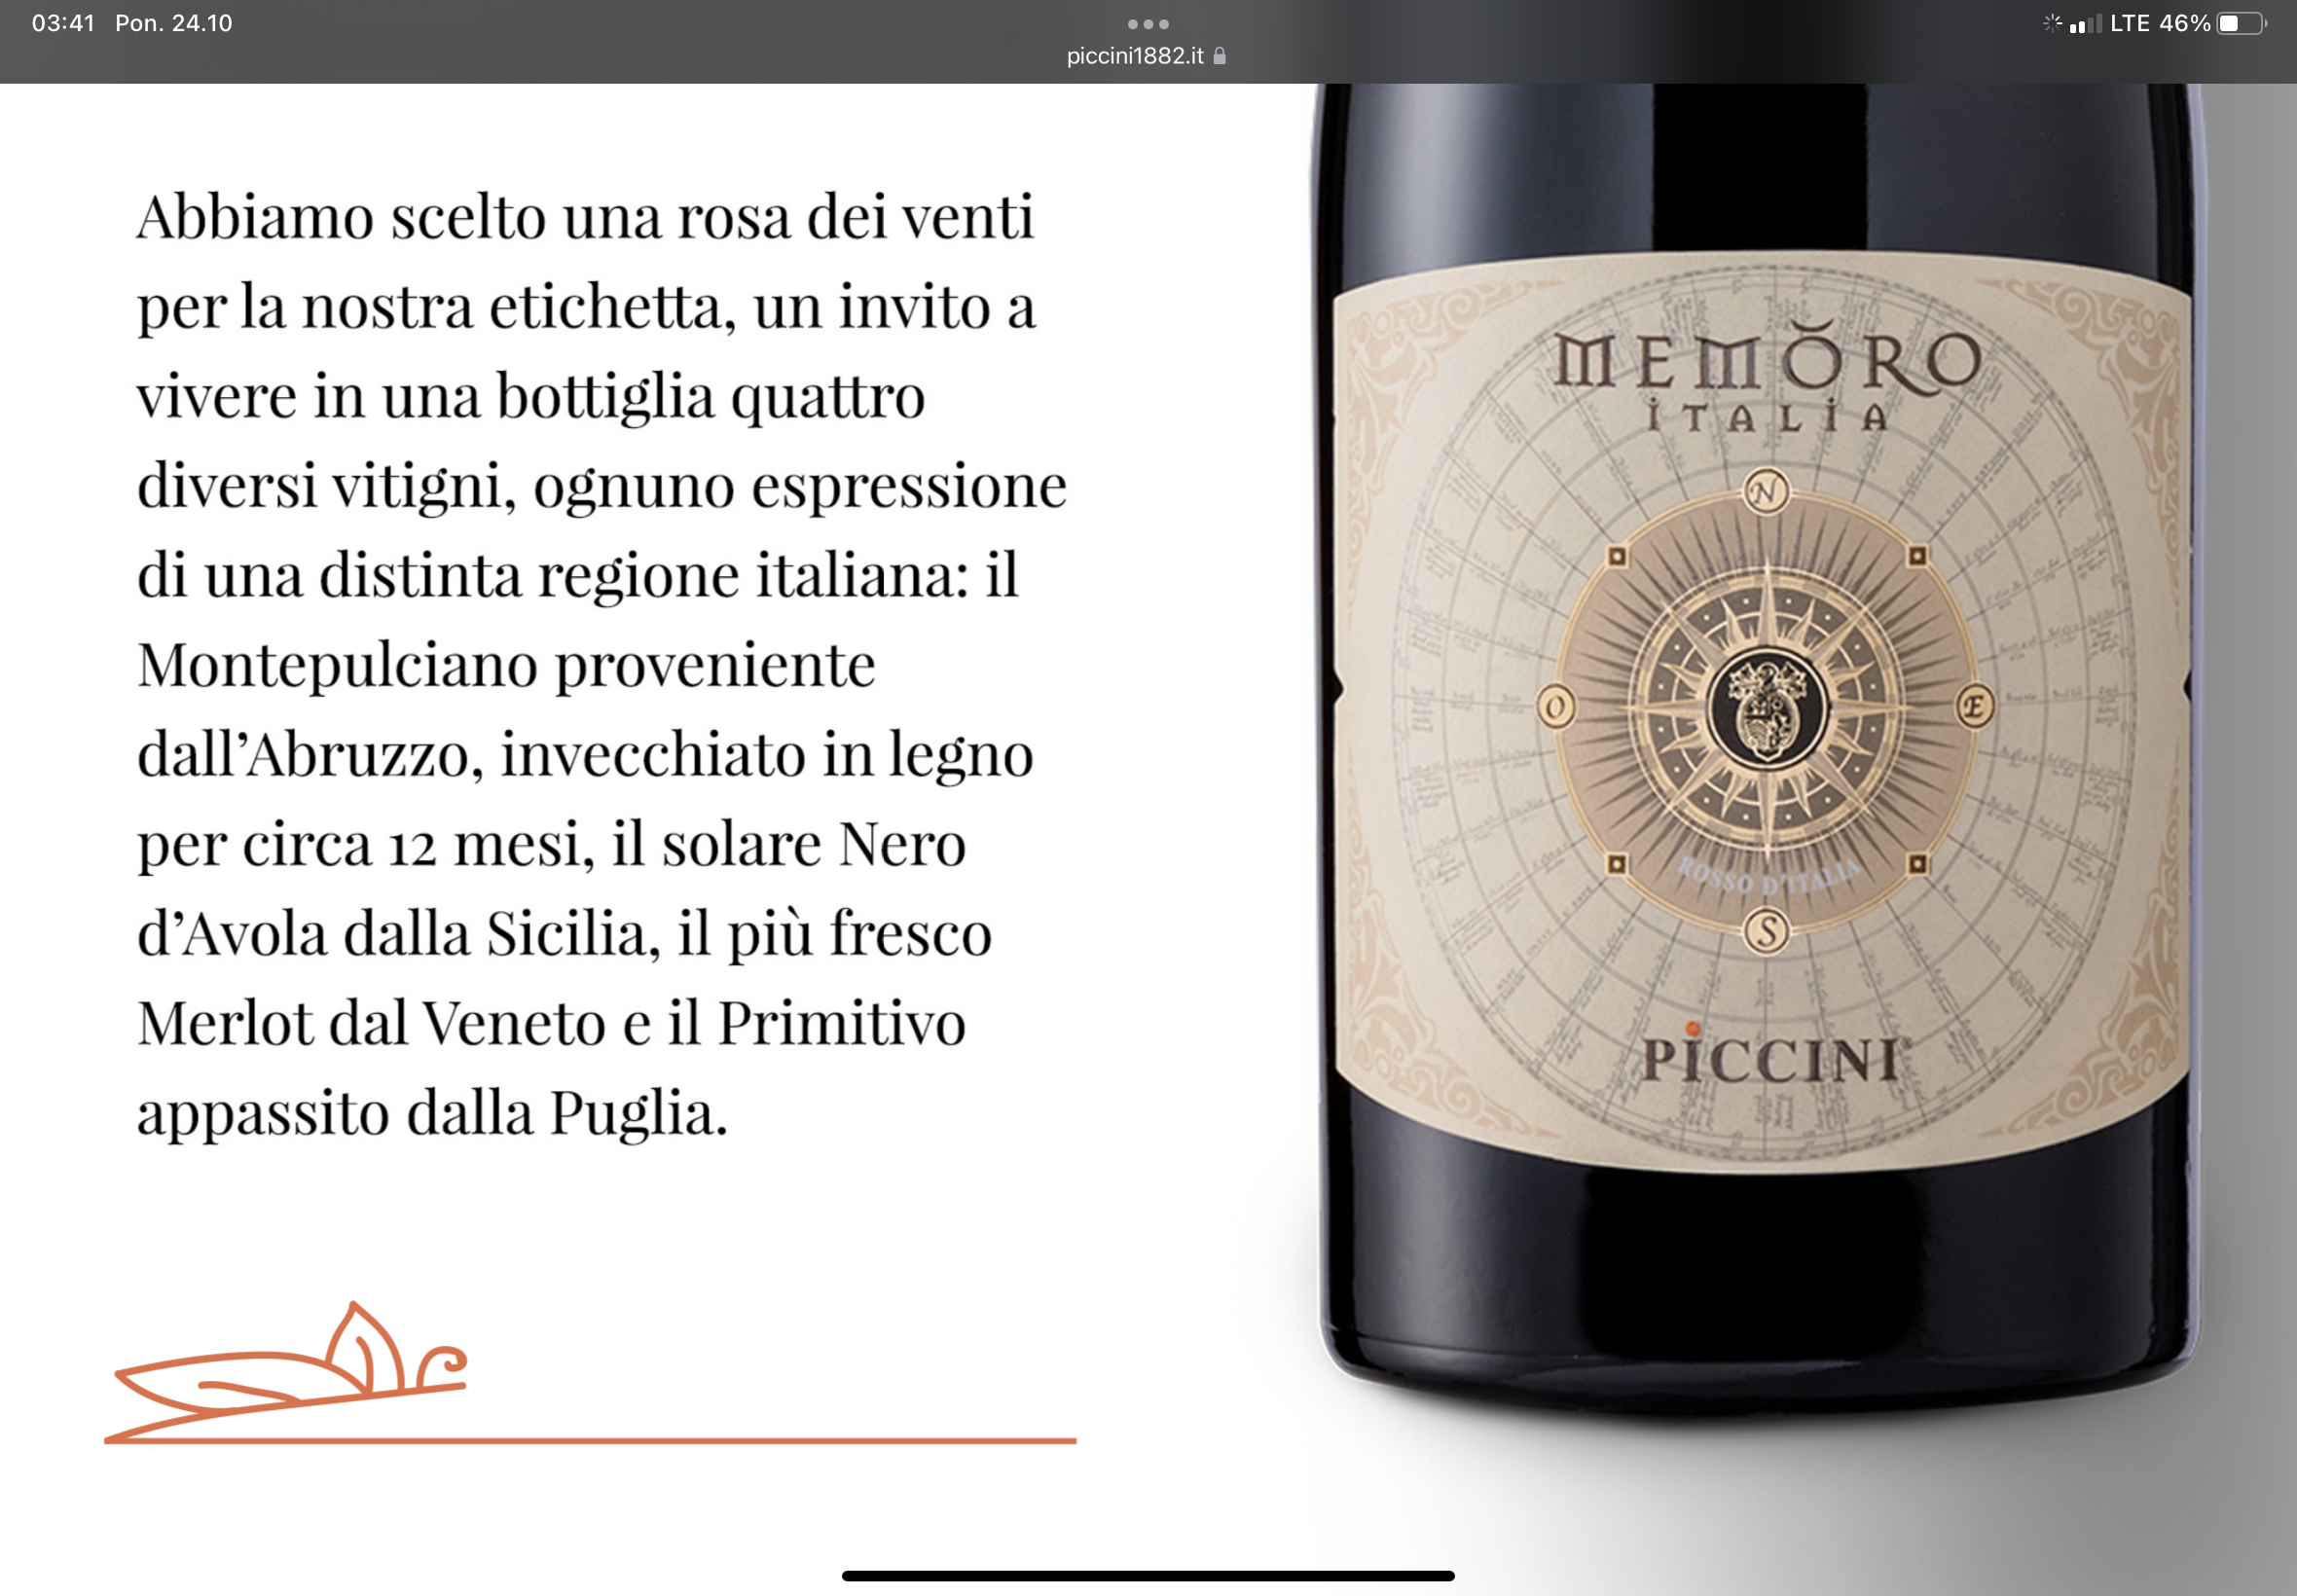
Task: Tap the N compass marker on label
Action: [x=1766, y=491]
